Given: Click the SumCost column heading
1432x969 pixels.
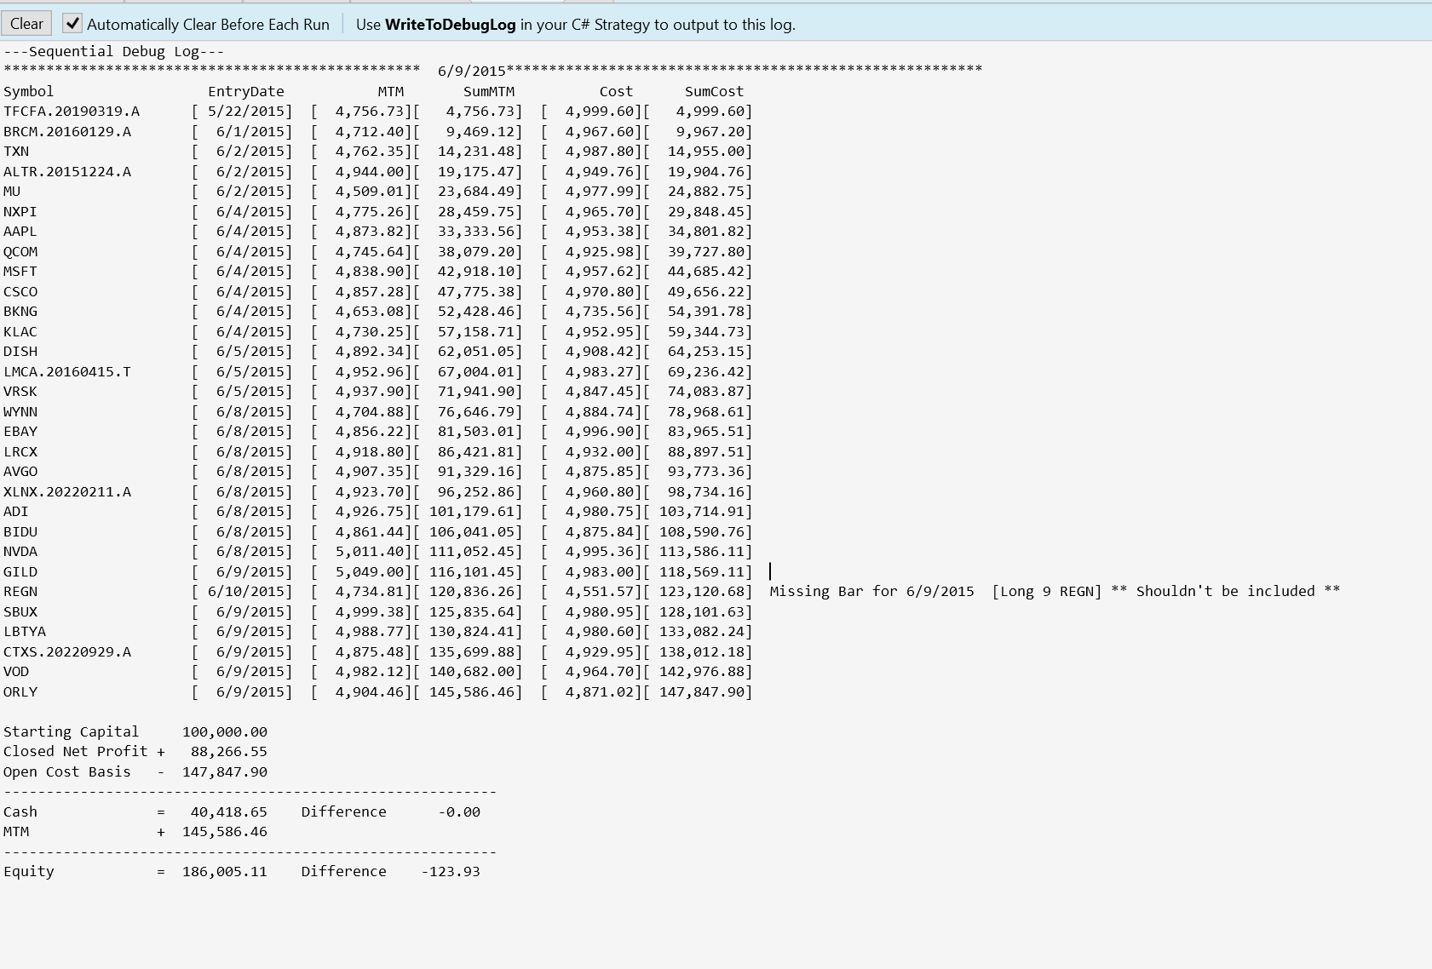Looking at the screenshot, I should pyautogui.click(x=714, y=91).
